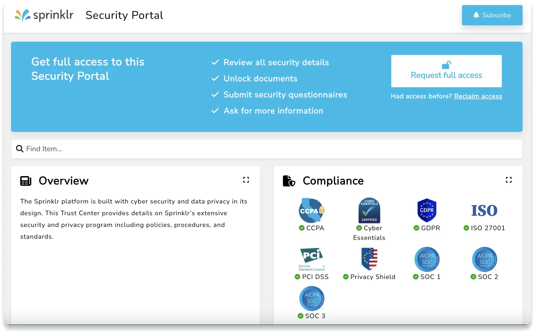Click the Find Item search field
The height and width of the screenshot is (333, 535).
tap(267, 149)
